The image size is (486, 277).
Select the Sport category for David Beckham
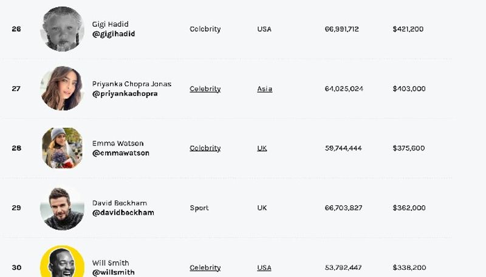pos(199,208)
